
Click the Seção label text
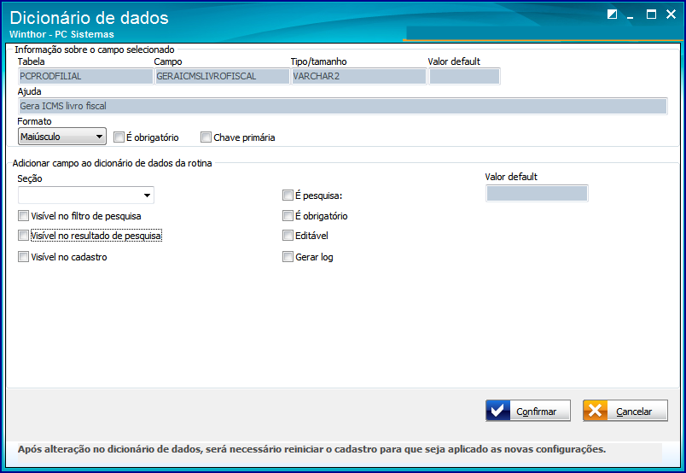[x=30, y=178]
